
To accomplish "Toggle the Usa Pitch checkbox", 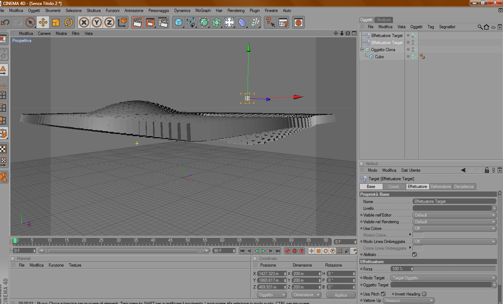I will [x=383, y=294].
